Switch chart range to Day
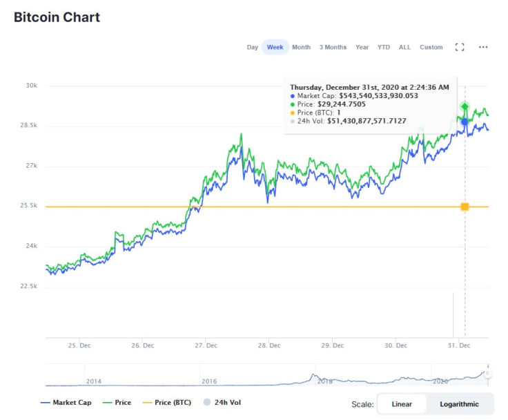The height and width of the screenshot is (420, 508). coord(253,47)
